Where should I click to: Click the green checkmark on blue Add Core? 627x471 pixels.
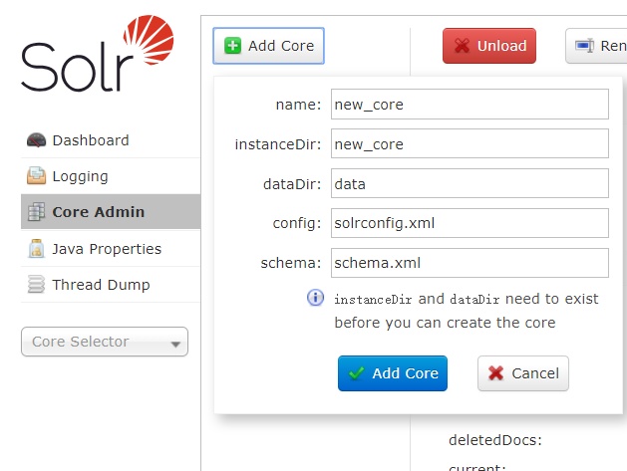coord(356,373)
